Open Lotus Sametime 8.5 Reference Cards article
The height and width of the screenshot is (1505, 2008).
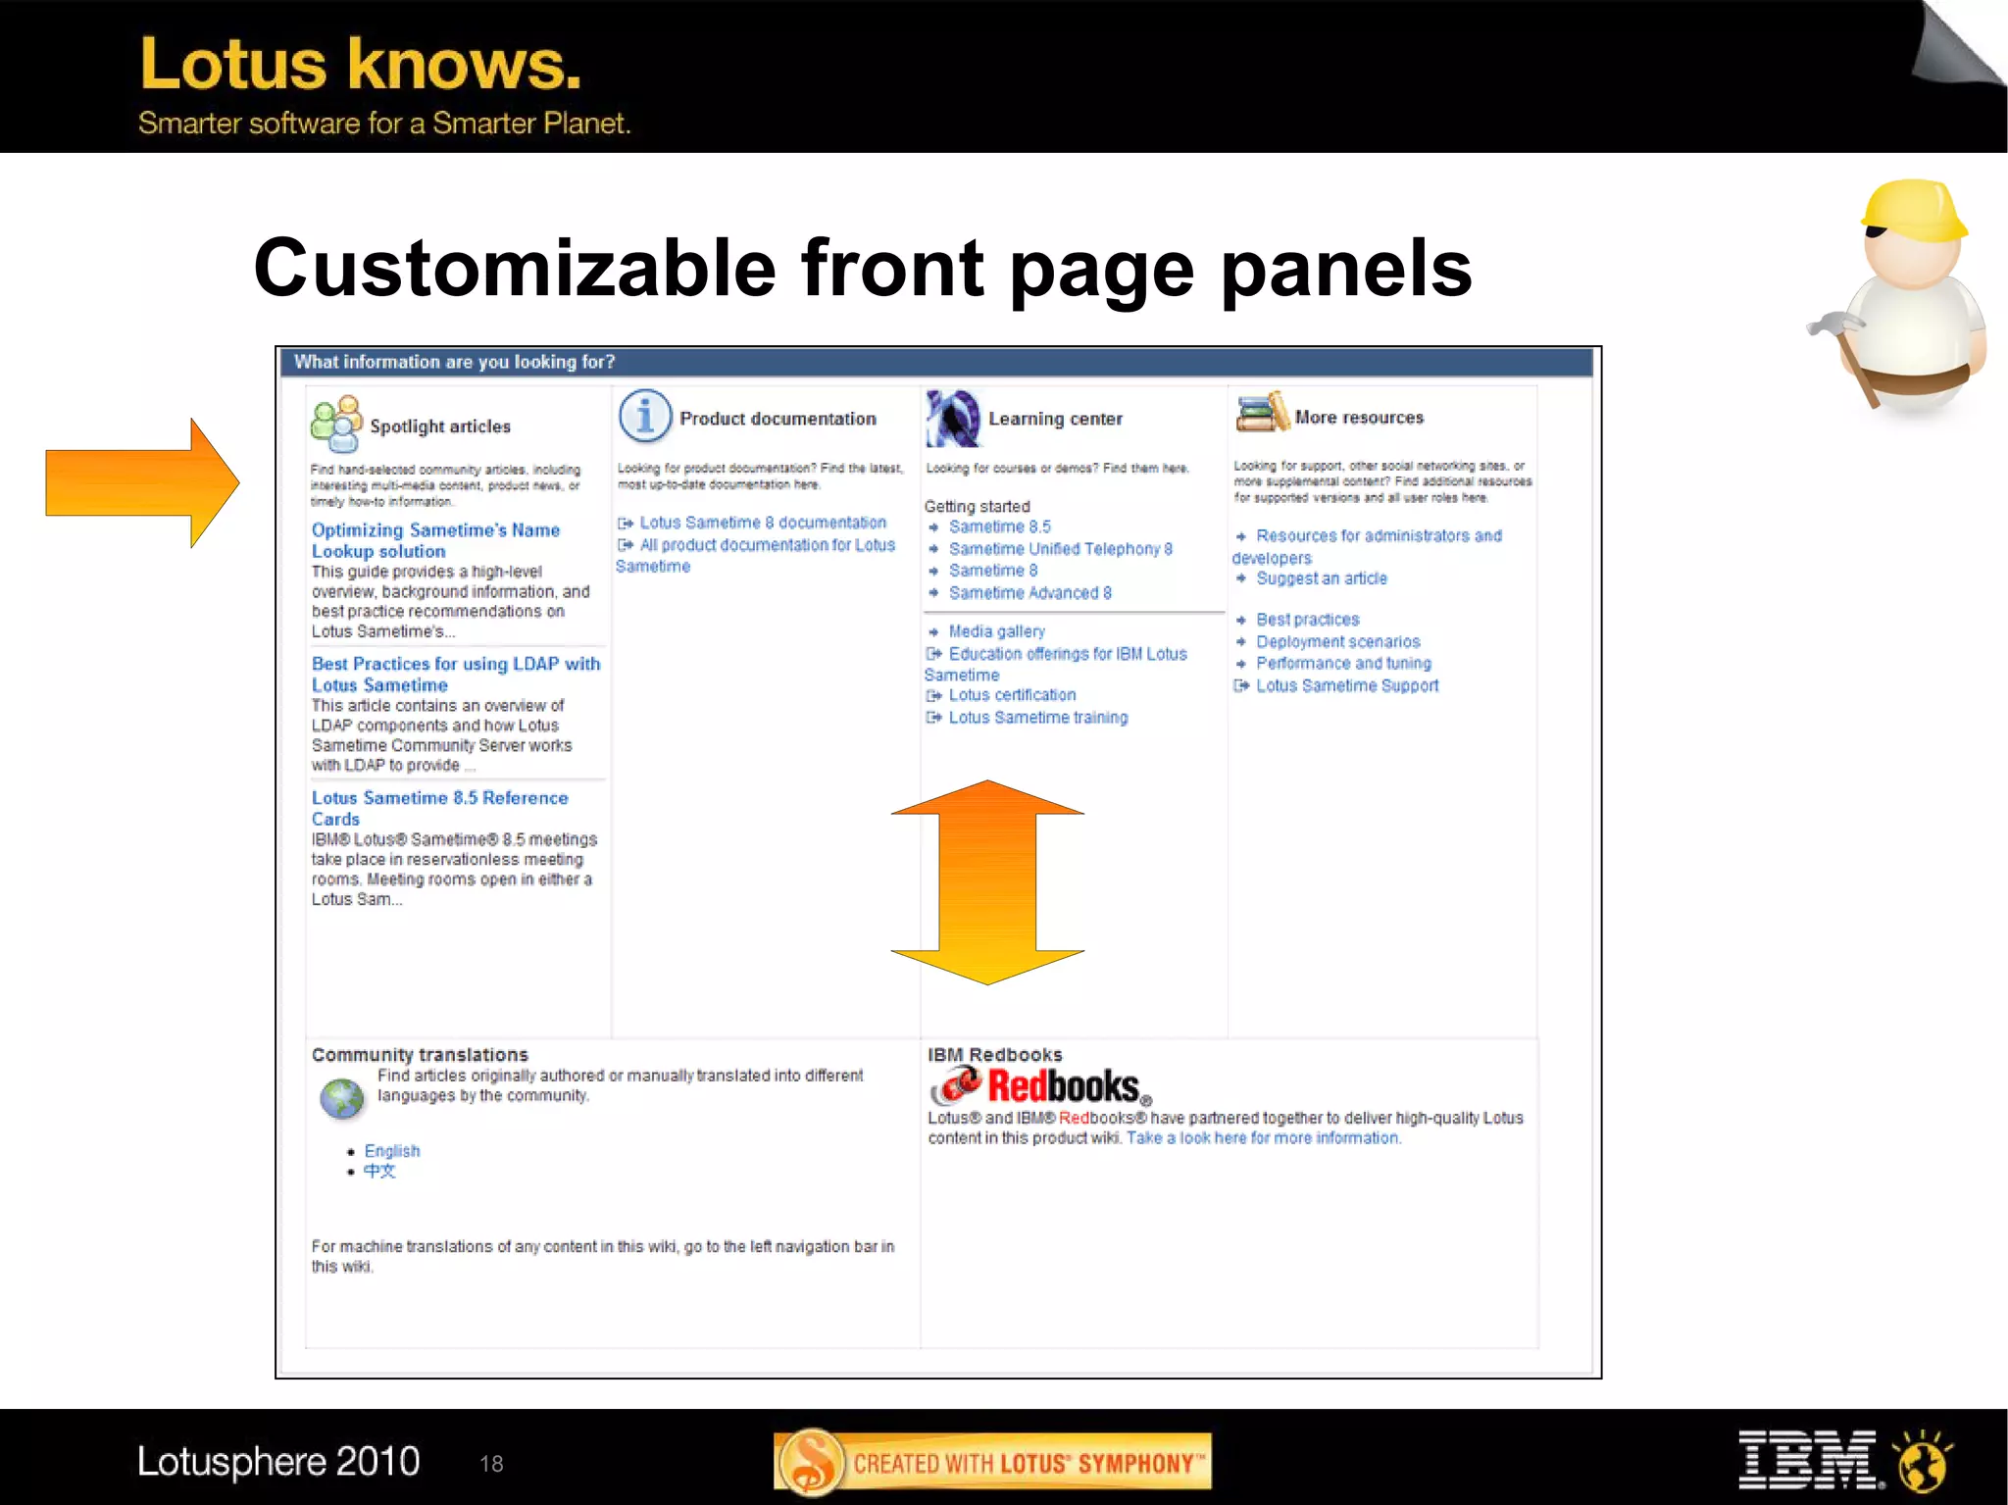click(439, 808)
